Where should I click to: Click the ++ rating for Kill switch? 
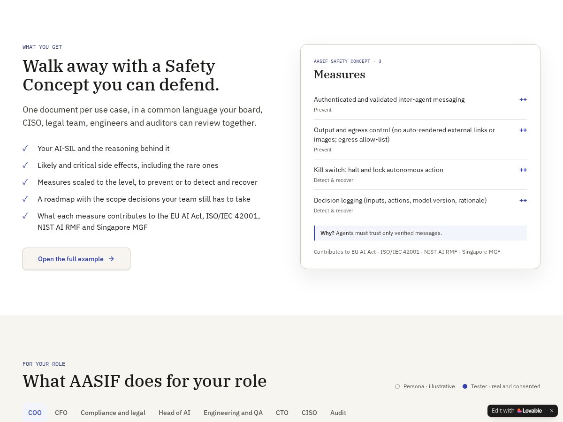click(523, 170)
